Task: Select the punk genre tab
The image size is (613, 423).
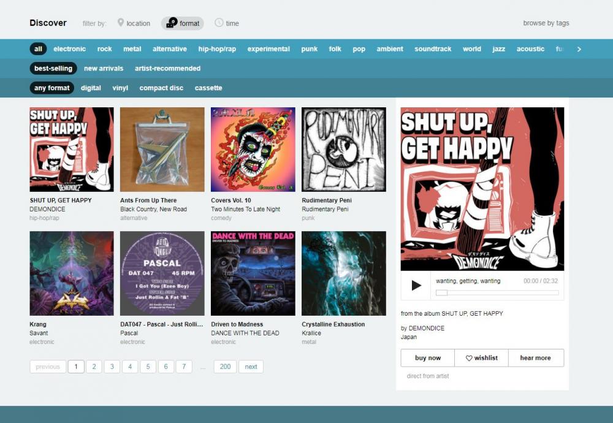Action: point(309,49)
